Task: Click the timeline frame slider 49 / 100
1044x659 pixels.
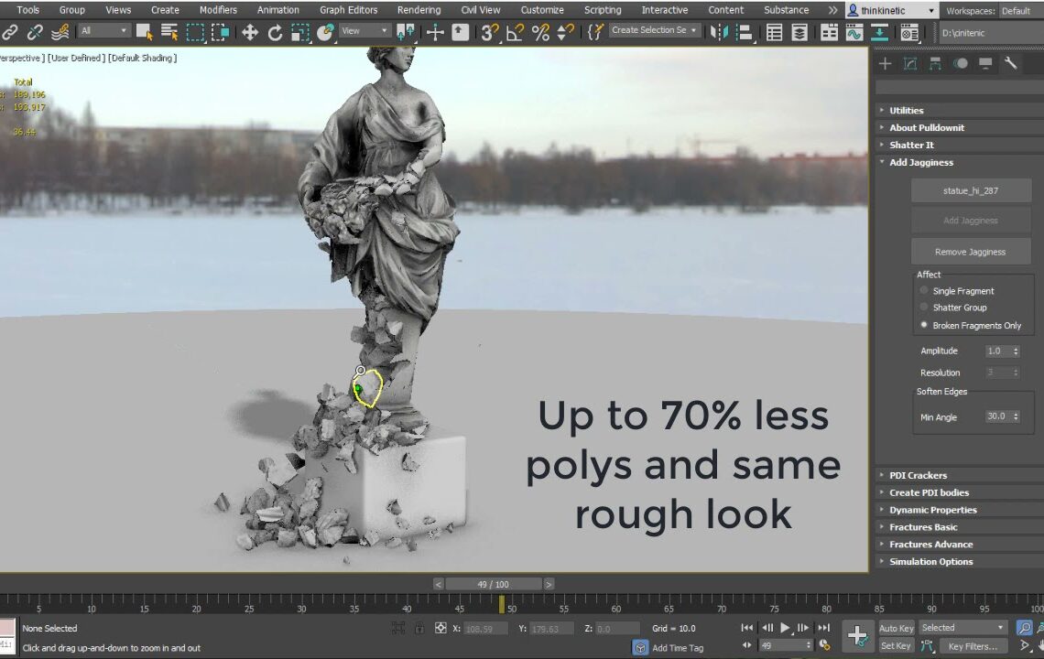Action: tap(493, 584)
